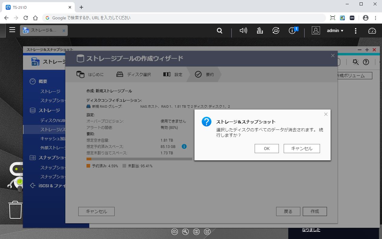The height and width of the screenshot is (239, 382).
Task: Click OK in the confirmation dialog
Action: pos(266,149)
